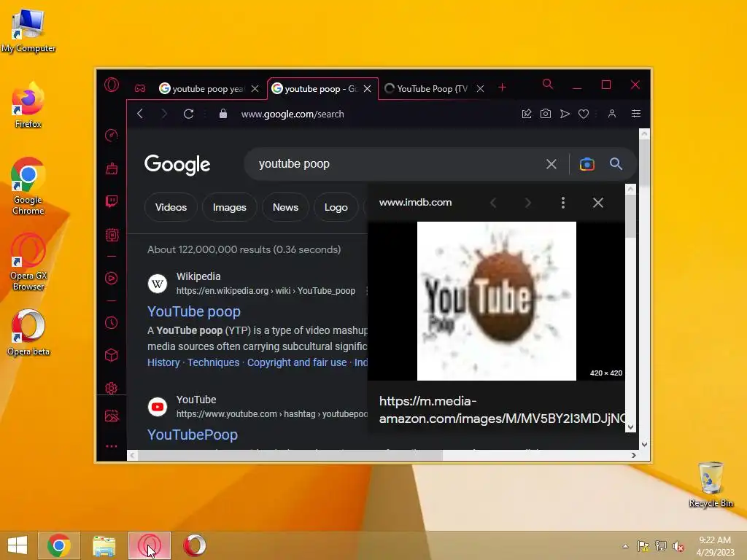This screenshot has width=747, height=560.
Task: Submit search with the magnifier button
Action: [x=616, y=164]
